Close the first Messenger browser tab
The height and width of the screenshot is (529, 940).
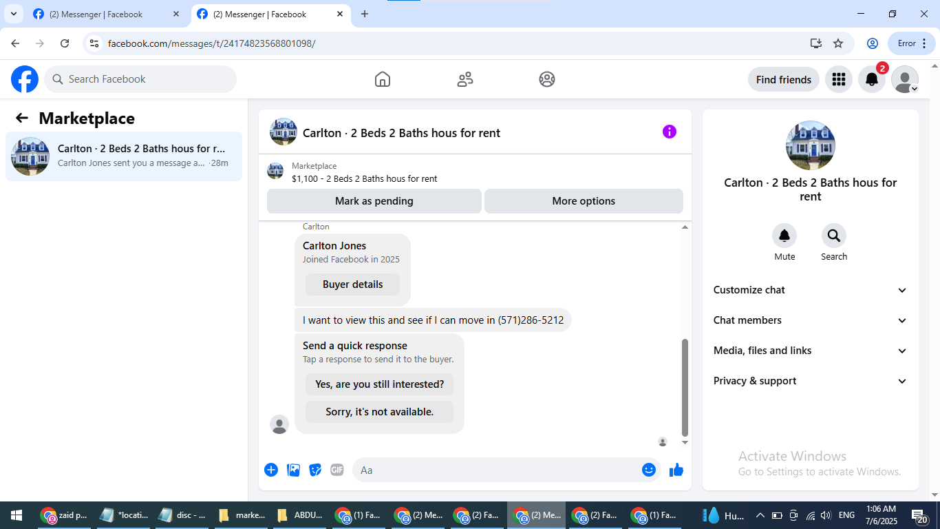tap(176, 14)
